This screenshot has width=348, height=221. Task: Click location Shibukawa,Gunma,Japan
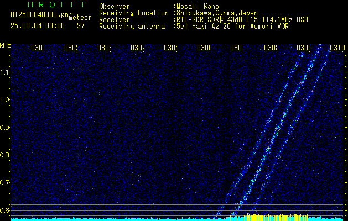(x=216, y=13)
